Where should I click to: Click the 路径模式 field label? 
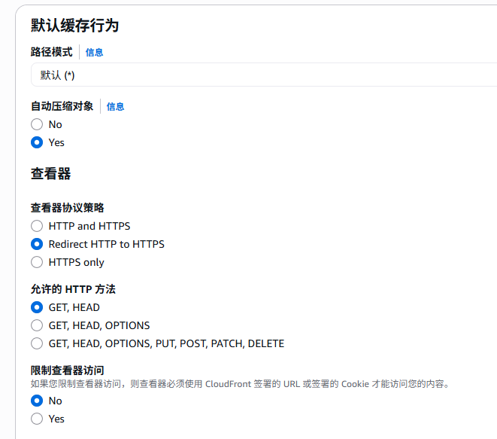coord(51,52)
